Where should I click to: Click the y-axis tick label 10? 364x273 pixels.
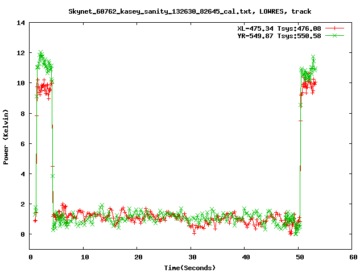(x=20, y=83)
